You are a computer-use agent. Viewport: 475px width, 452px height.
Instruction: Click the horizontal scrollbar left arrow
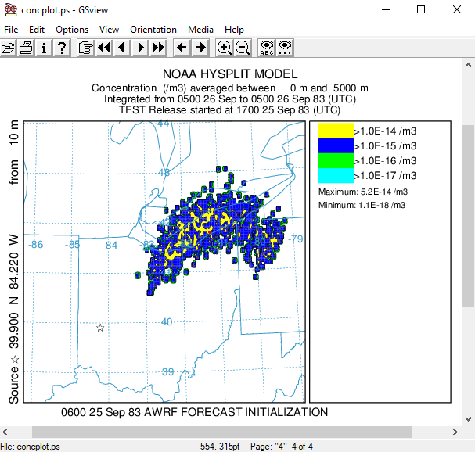(5, 432)
